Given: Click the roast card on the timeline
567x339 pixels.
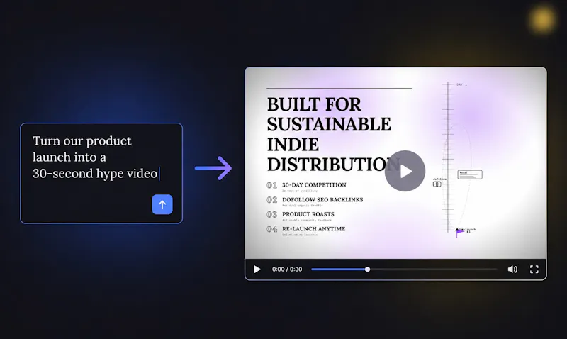Looking at the screenshot, I should click(x=470, y=174).
